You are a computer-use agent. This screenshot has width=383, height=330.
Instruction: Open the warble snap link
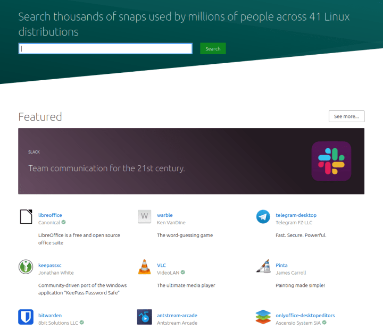click(164, 215)
